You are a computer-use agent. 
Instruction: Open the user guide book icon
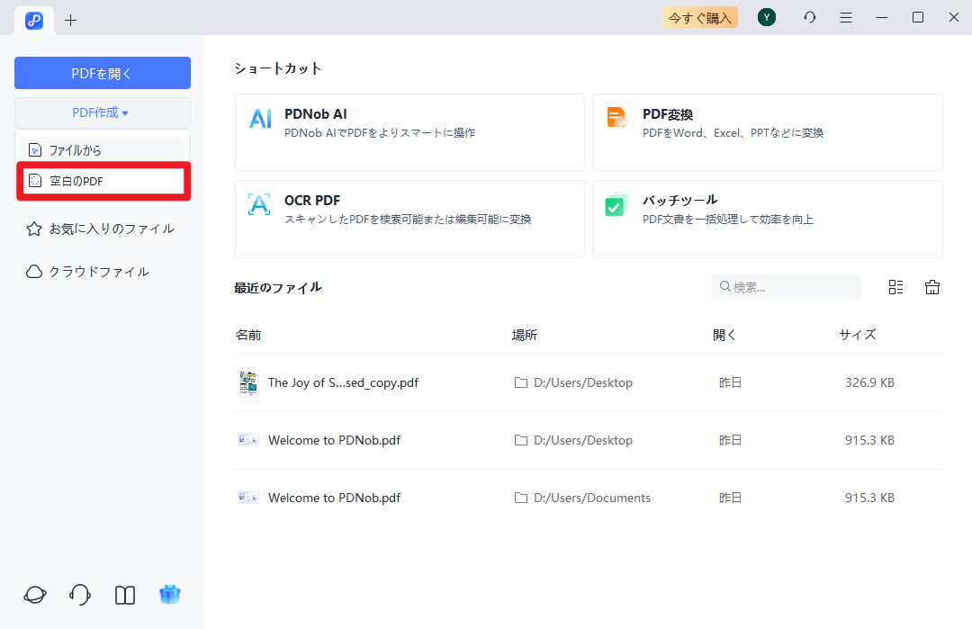point(124,595)
